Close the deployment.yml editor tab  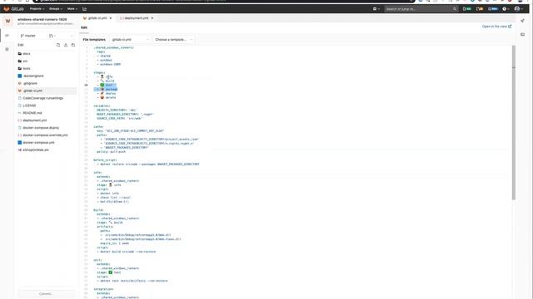(x=152, y=18)
